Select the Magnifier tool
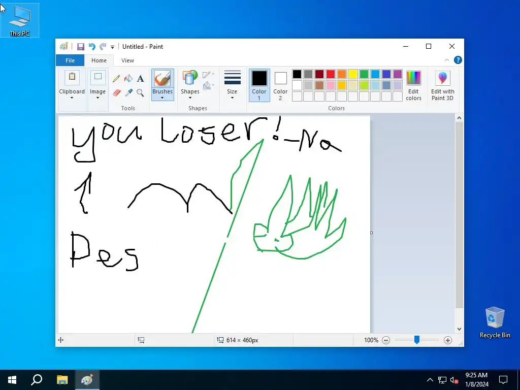 point(140,92)
